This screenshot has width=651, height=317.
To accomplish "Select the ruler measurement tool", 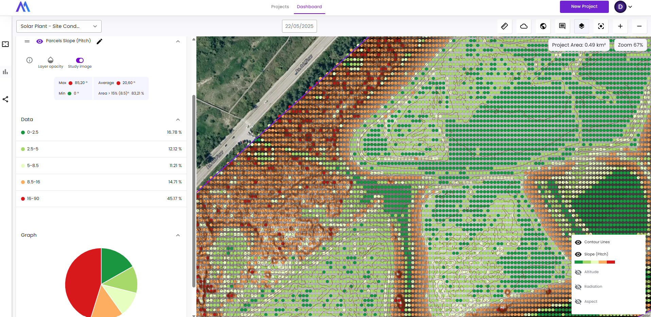I will coord(505,26).
